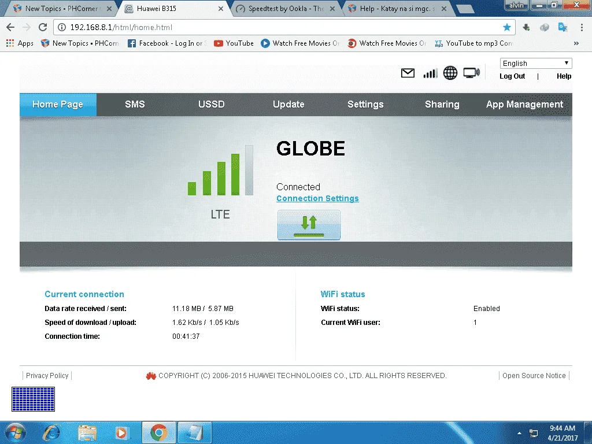Click the browser back arrow button
The image size is (592, 444).
click(10, 27)
